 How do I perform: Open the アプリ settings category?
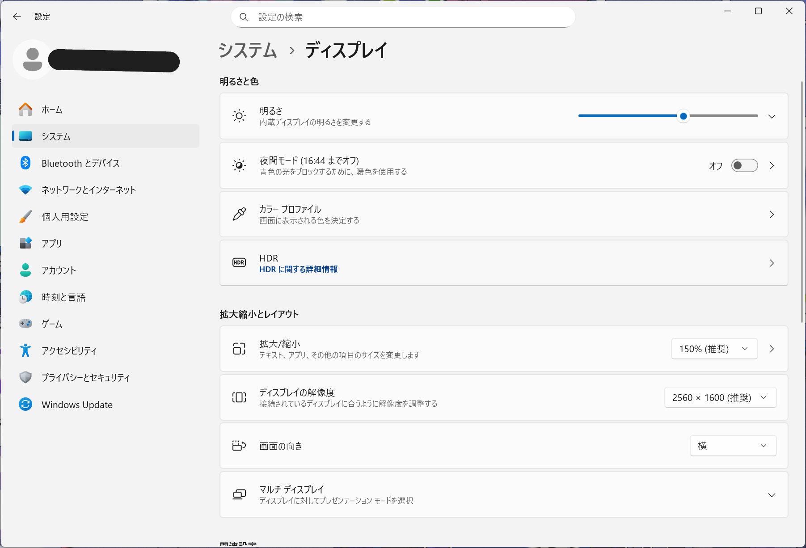(52, 244)
